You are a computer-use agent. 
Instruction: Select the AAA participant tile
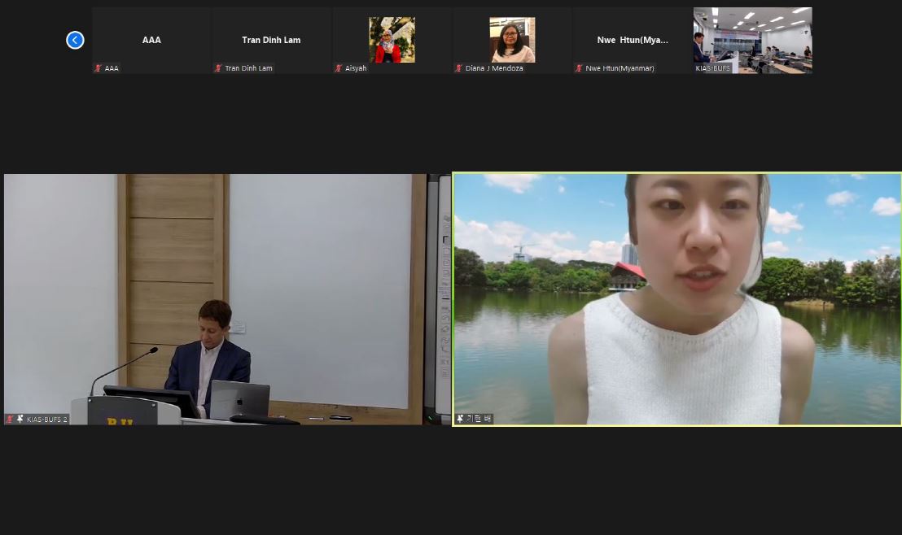[151, 39]
